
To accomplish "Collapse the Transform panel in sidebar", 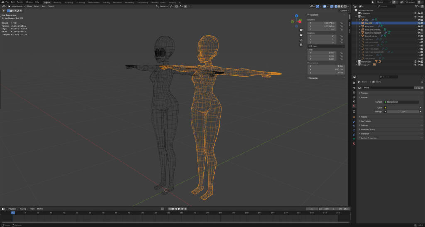I will (314, 15).
